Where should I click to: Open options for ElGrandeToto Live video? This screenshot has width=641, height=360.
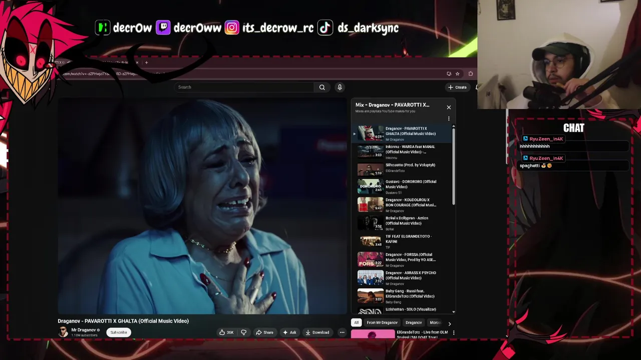(x=454, y=332)
